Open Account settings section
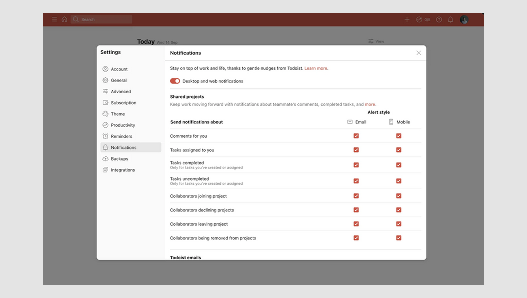 119,69
